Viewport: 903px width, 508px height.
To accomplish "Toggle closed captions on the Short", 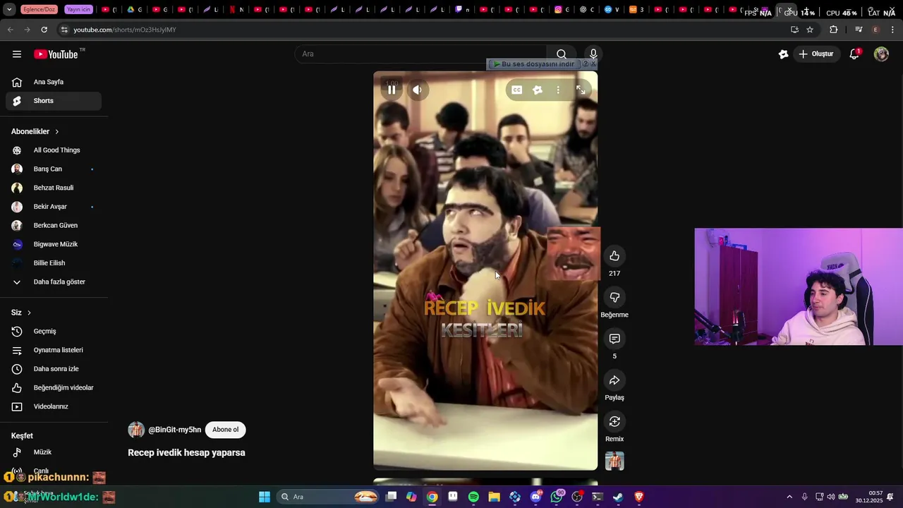I will coord(517,90).
